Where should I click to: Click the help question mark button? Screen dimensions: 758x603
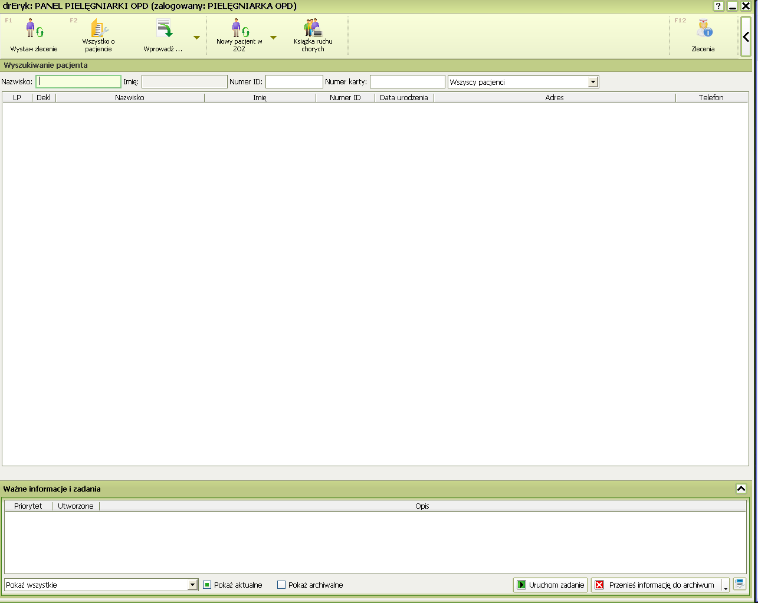click(x=718, y=6)
